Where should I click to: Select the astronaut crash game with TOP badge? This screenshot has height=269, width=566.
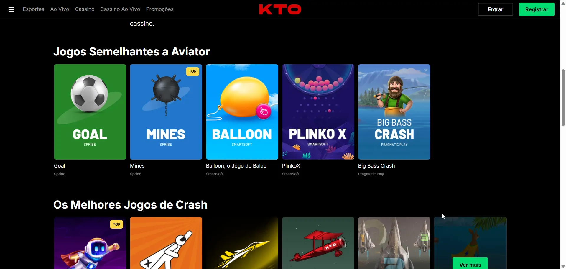90,243
